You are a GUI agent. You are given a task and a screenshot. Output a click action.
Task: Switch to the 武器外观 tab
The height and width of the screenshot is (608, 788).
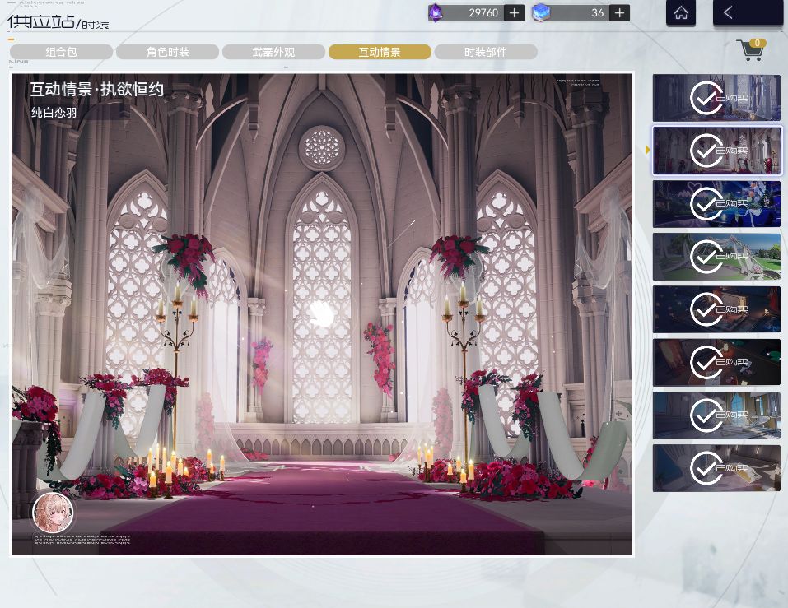(273, 52)
